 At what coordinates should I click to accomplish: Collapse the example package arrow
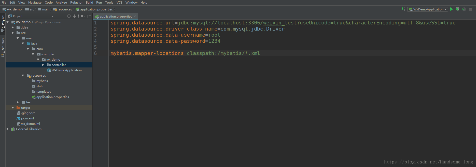click(33, 54)
